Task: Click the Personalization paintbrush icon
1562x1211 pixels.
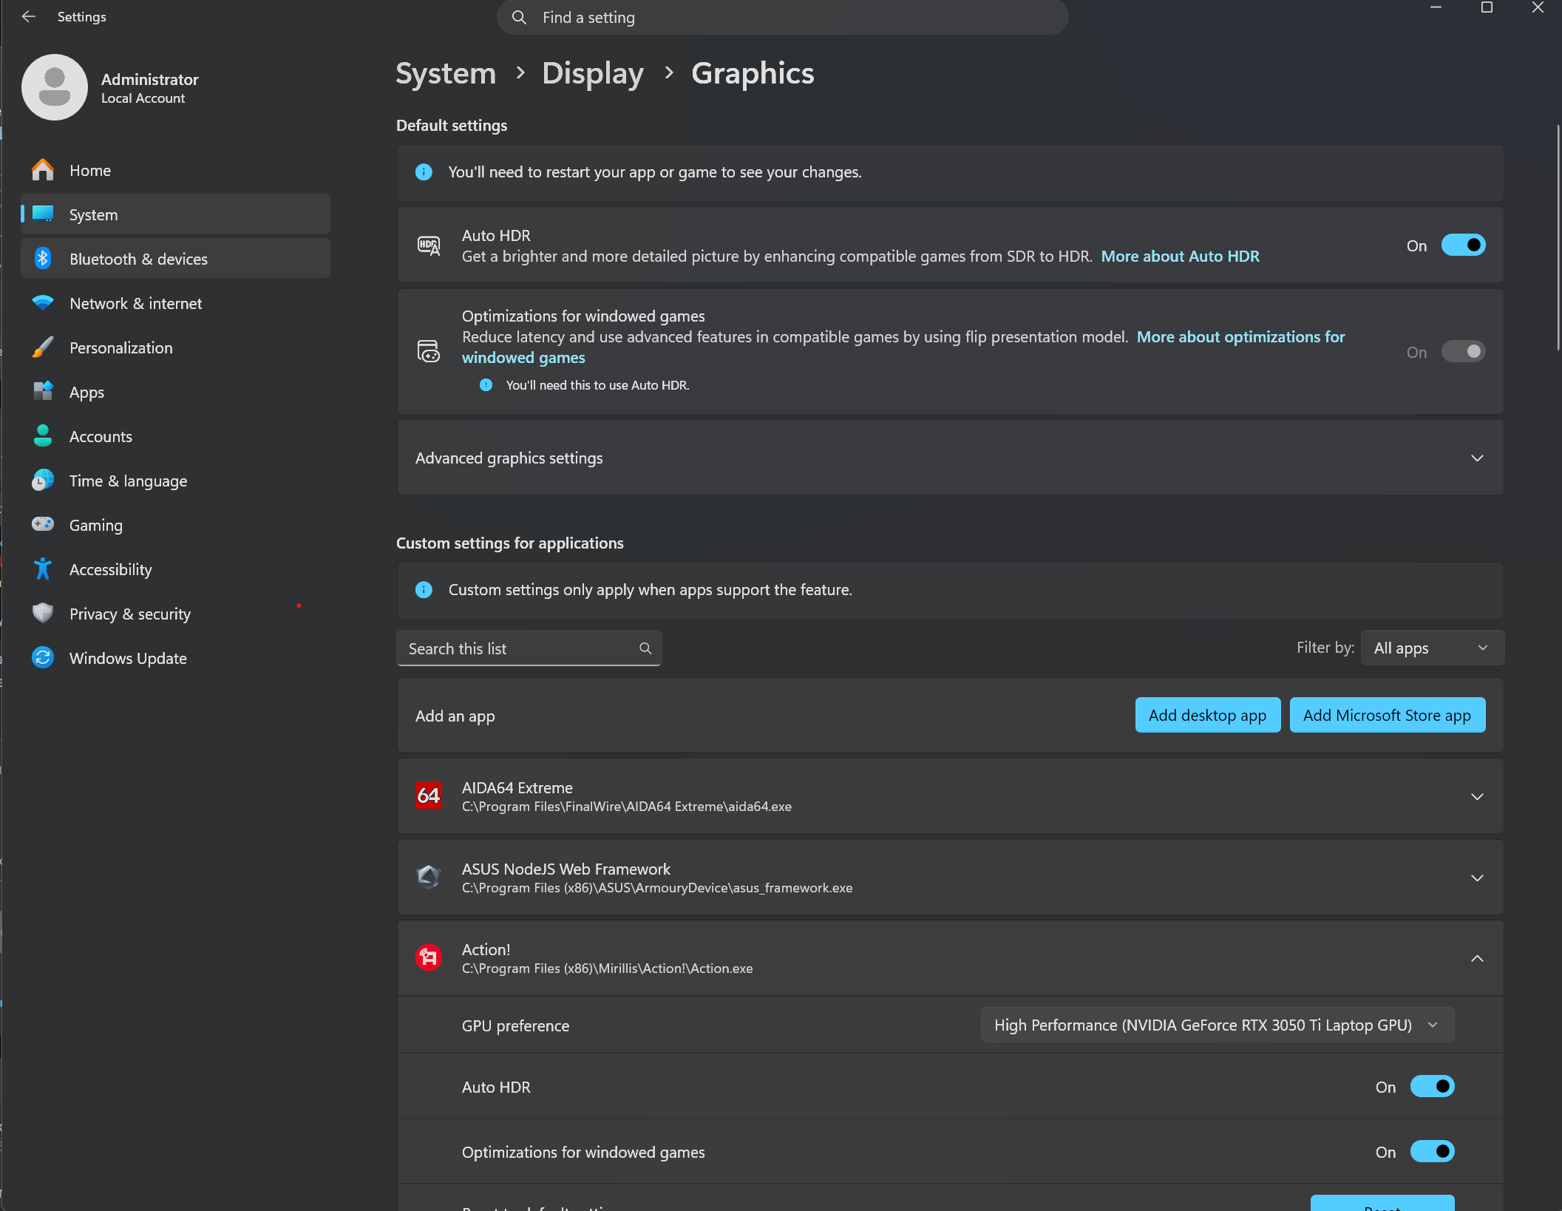Action: [x=43, y=347]
